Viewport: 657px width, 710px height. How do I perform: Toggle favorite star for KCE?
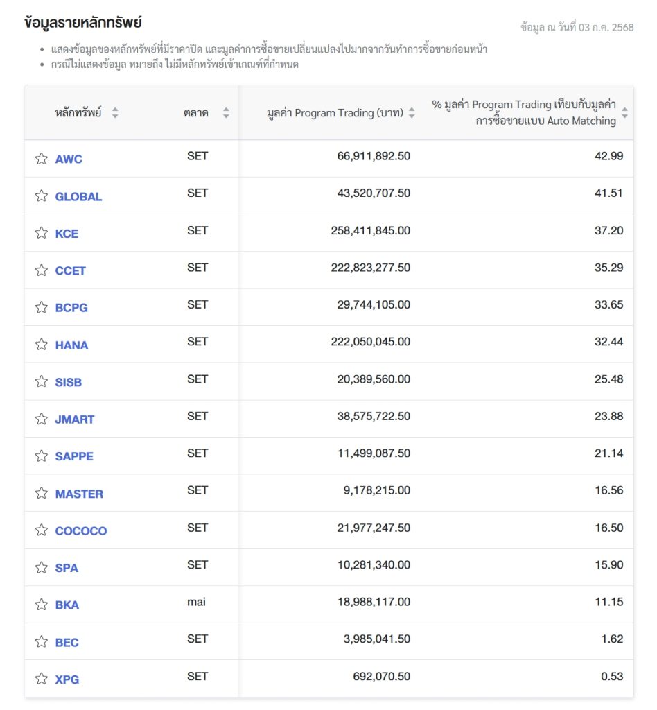[41, 233]
